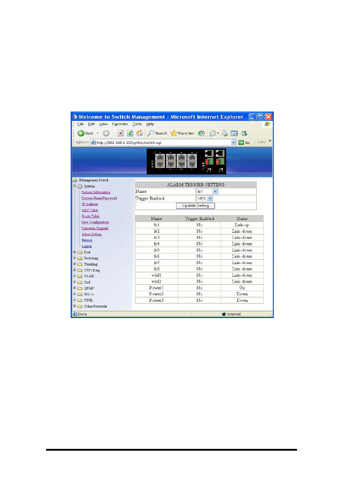Click the Trigger Enabled column header
Screen dimensions: 343x487
200,219
